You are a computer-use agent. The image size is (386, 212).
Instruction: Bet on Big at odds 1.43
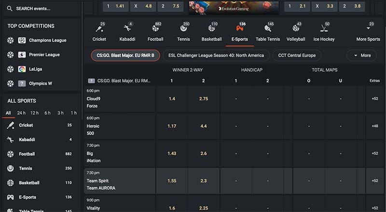172,153
